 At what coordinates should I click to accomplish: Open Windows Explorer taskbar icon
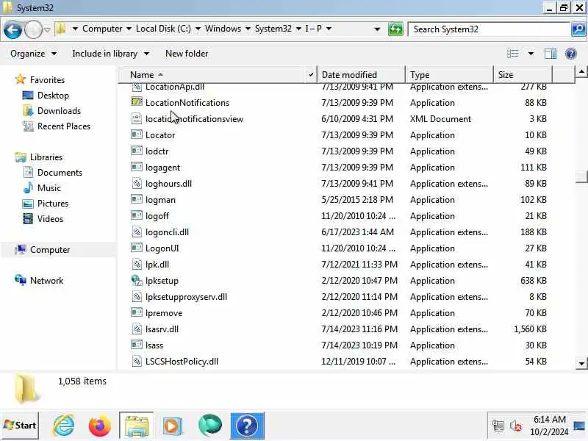[x=136, y=426]
